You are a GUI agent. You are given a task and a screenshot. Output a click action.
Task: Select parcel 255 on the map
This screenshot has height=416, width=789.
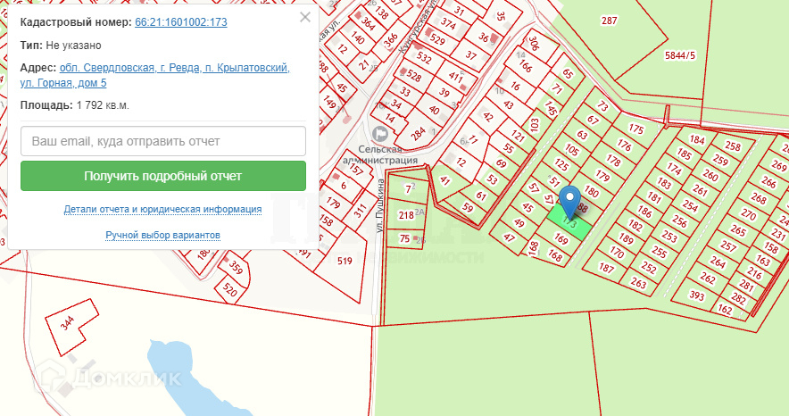pyautogui.click(x=659, y=252)
